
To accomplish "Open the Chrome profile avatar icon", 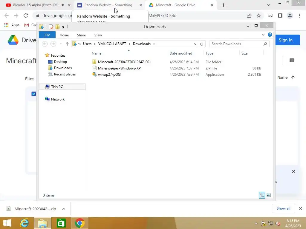I will tap(290, 16).
